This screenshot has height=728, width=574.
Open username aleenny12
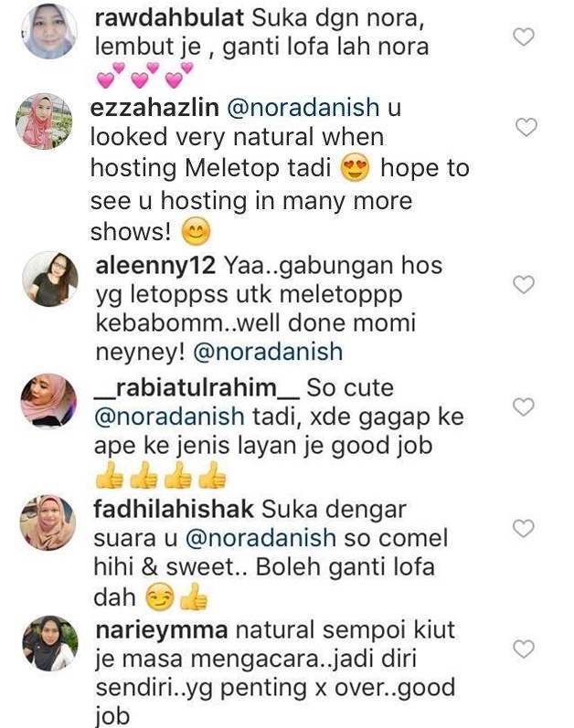[155, 266]
